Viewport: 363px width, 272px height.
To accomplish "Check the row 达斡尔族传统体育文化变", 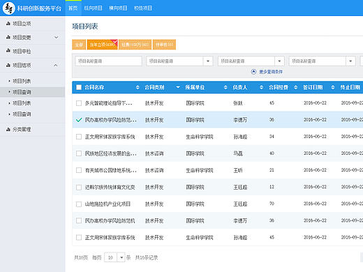I will 79,187.
